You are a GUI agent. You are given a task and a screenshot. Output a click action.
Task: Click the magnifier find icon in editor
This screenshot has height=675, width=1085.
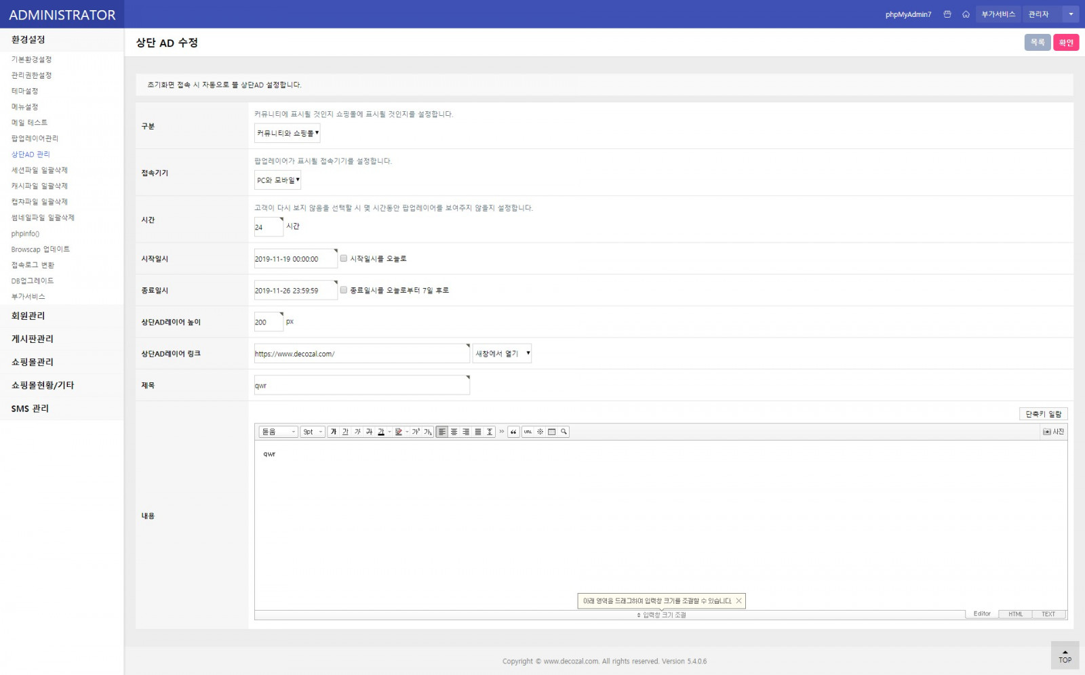coord(564,432)
